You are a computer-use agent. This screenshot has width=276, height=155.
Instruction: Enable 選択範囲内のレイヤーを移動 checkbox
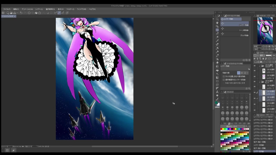(224, 80)
